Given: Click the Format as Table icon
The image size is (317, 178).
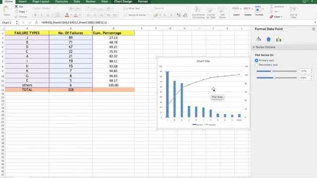Looking at the screenshot, I should click(211, 10).
